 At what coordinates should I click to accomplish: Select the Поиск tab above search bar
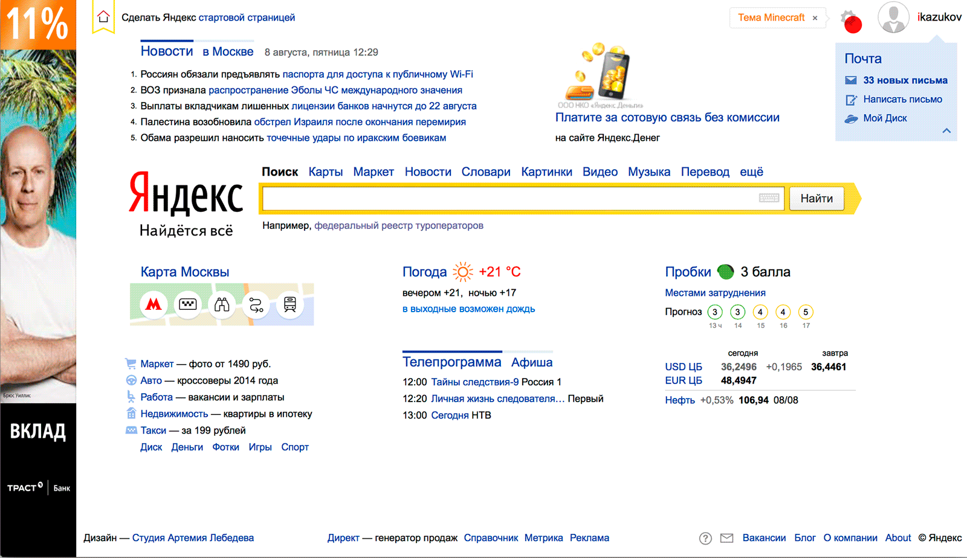pos(280,172)
